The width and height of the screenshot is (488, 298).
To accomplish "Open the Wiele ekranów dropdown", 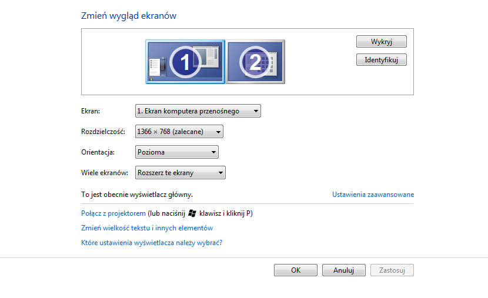I will (181, 173).
